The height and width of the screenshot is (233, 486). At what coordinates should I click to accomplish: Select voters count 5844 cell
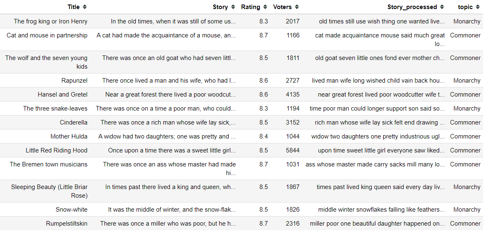[293, 150]
